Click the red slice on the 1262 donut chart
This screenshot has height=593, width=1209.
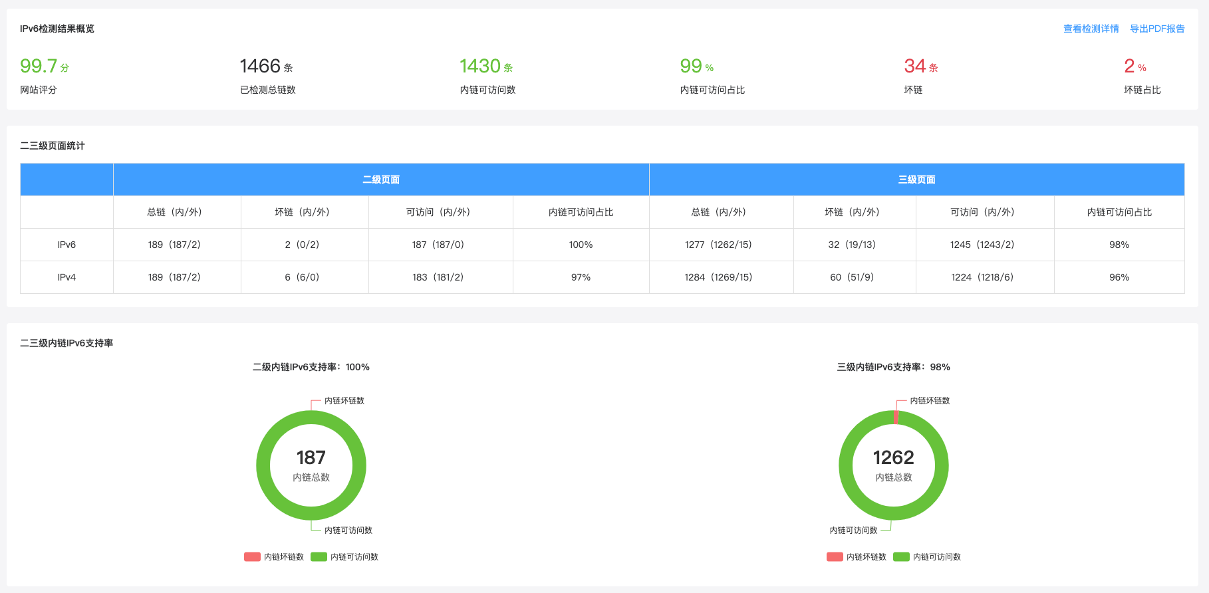point(896,417)
